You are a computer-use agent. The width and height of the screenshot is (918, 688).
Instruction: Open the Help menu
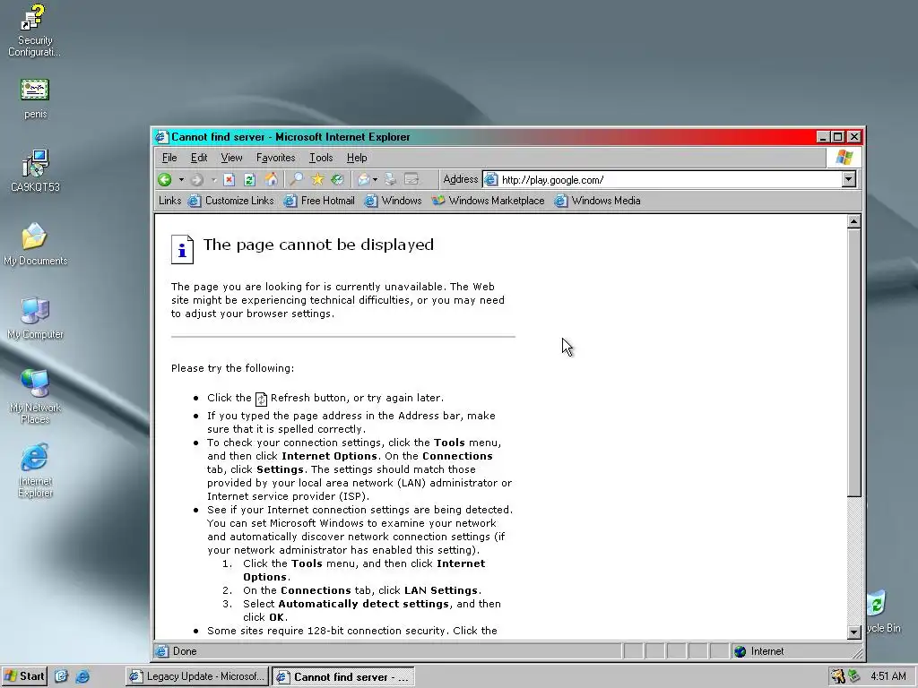357,158
